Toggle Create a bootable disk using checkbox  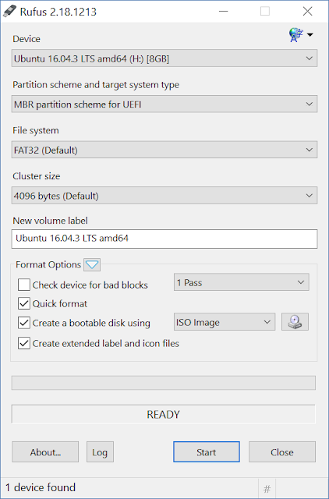(x=24, y=323)
